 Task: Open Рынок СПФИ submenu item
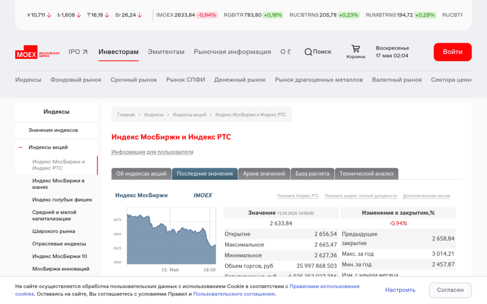click(185, 80)
